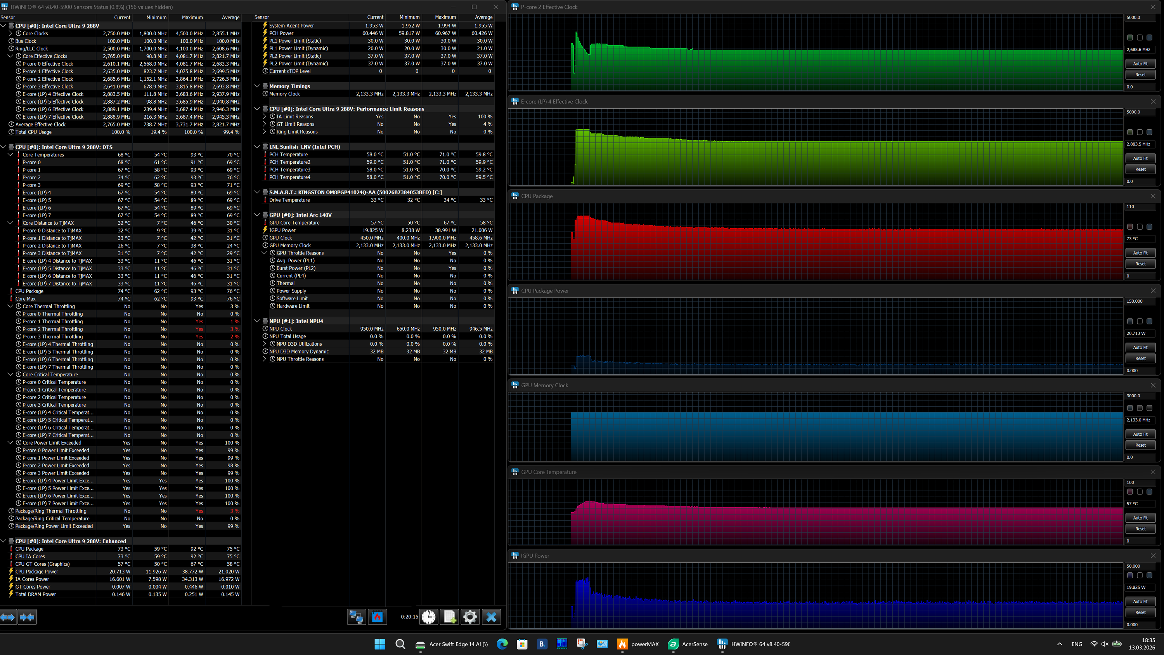The image size is (1164, 655).
Task: Toggle blue square in P-core 2 Effective Clock graph
Action: click(1149, 38)
